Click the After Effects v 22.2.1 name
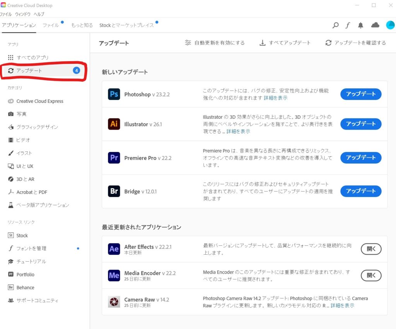Viewport: 396px width, 329px height. [x=148, y=247]
